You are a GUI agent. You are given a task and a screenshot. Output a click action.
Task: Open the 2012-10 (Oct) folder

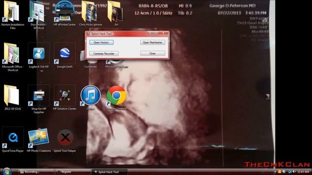[13, 98]
